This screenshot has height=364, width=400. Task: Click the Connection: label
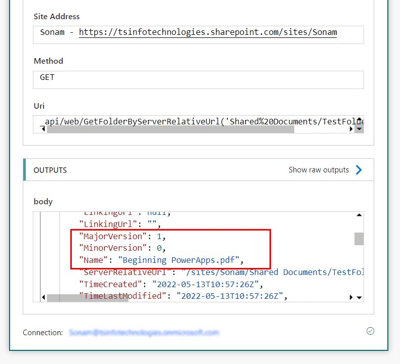43,333
